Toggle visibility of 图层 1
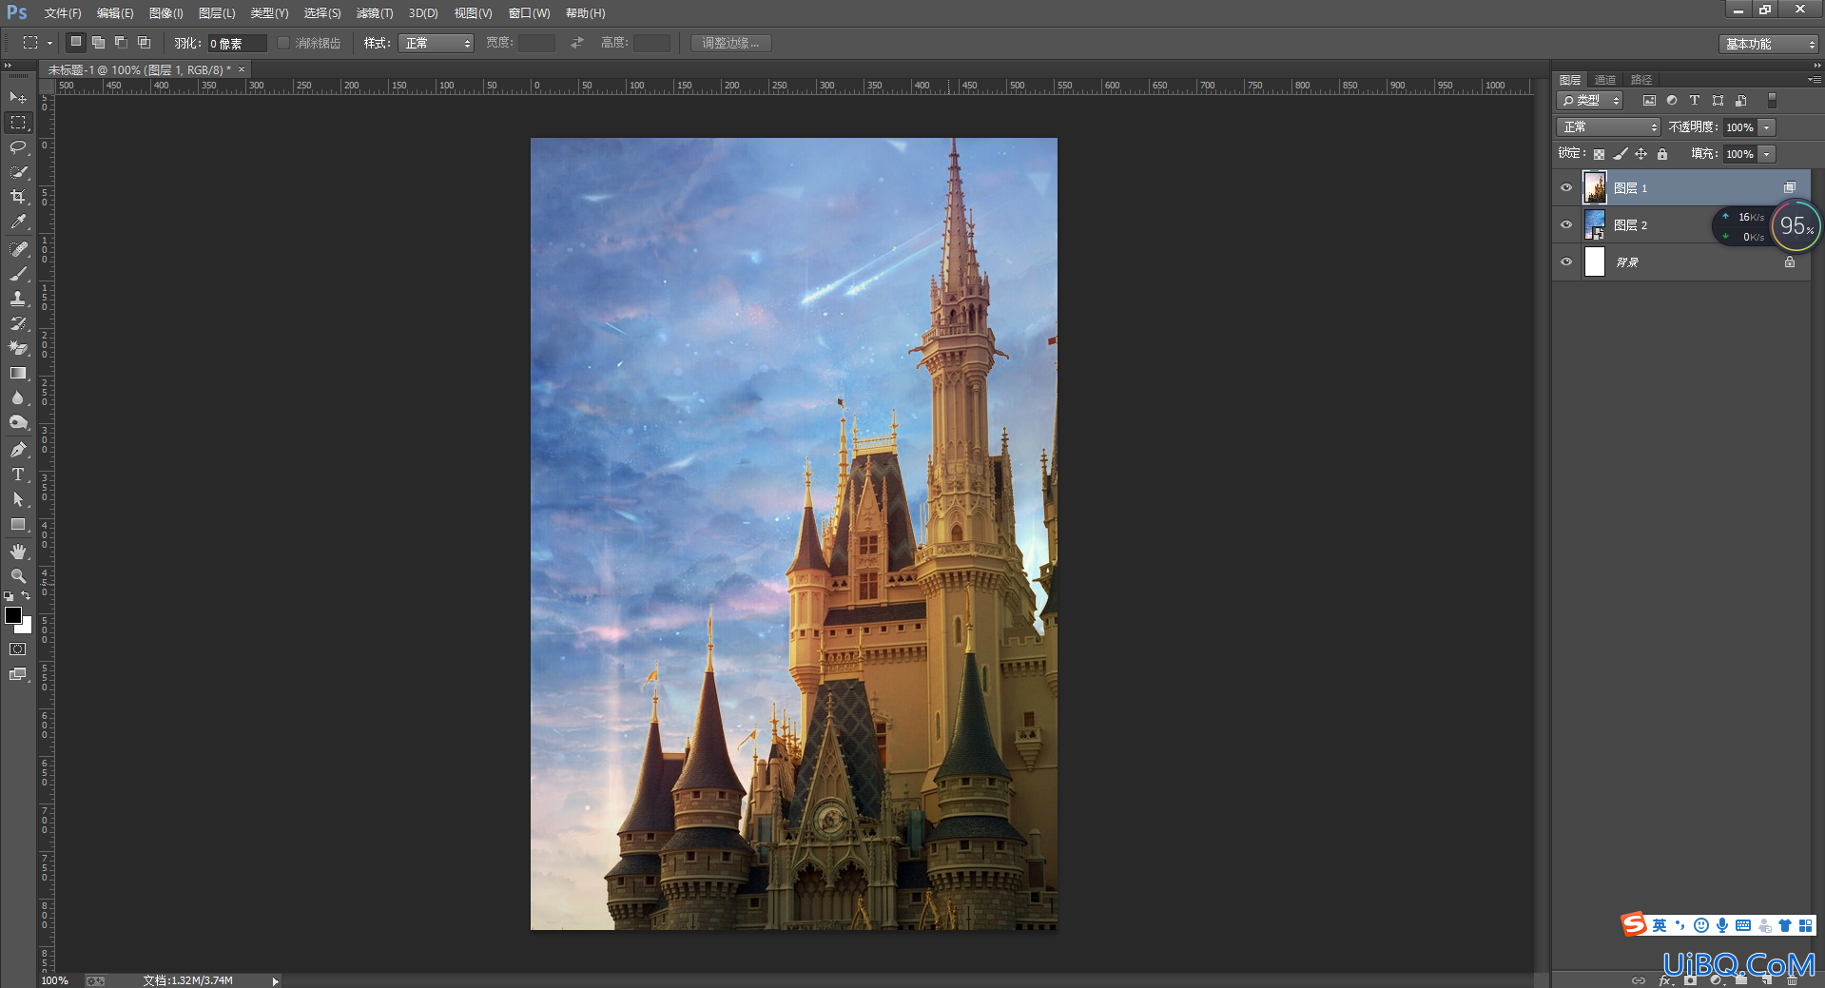1825x988 pixels. 1566,187
